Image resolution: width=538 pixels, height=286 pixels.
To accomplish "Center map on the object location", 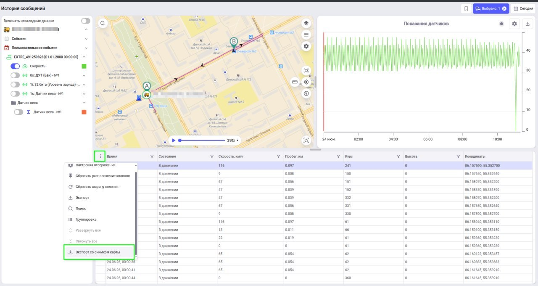I will [x=306, y=82].
